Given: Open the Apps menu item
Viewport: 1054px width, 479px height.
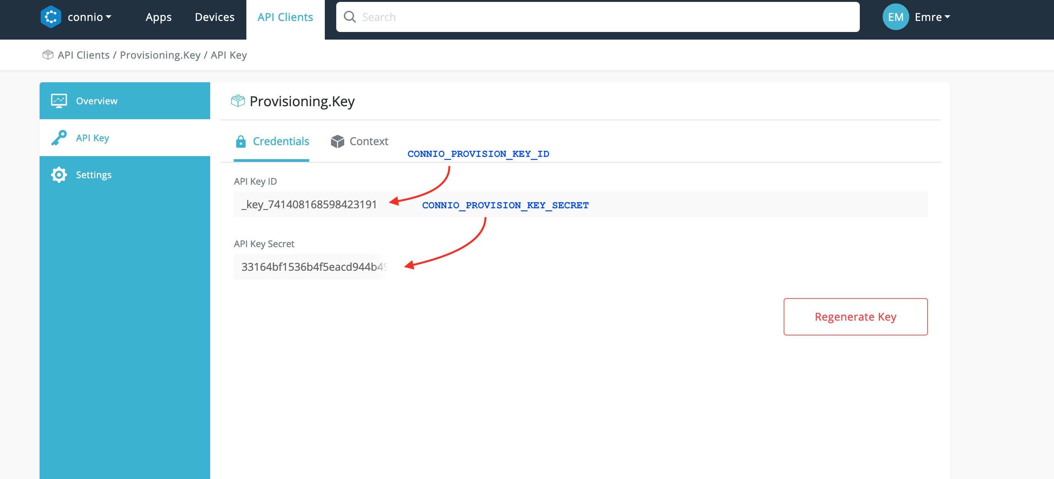Looking at the screenshot, I should [x=158, y=17].
